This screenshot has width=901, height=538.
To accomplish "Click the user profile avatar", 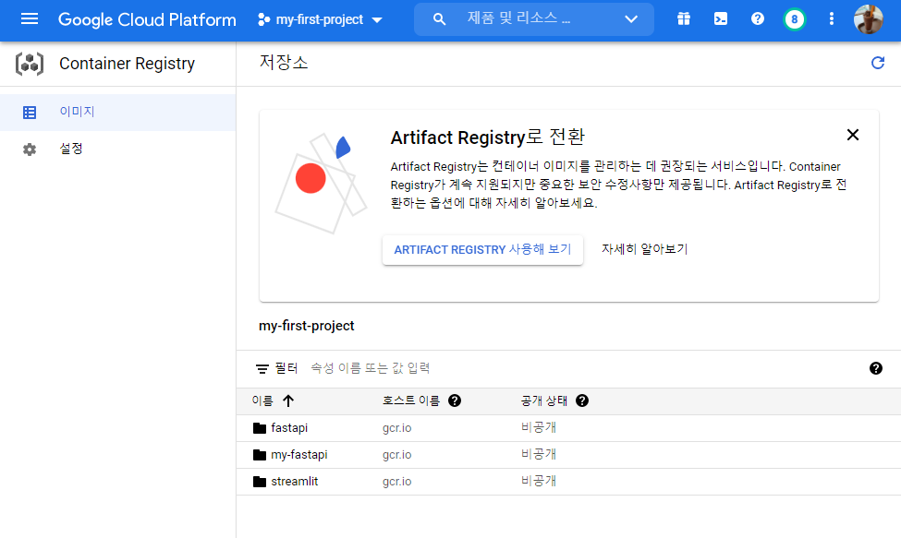I will tap(868, 19).
